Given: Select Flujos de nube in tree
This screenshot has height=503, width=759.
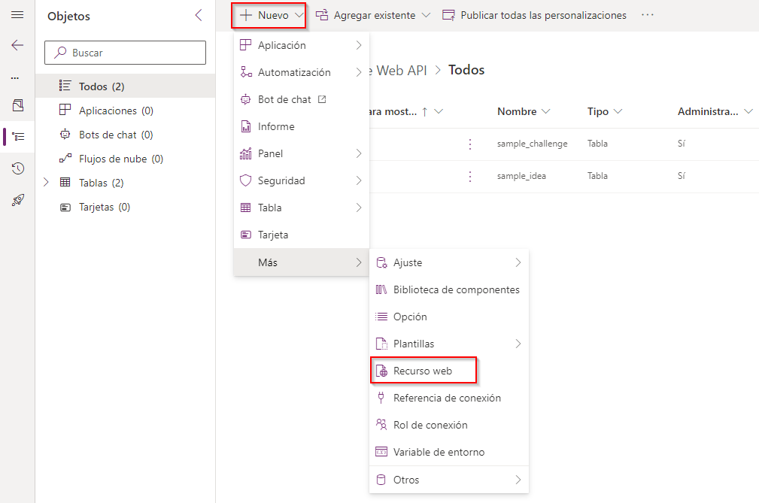Looking at the screenshot, I should 120,159.
